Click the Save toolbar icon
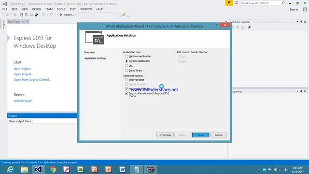The height and width of the screenshot is (174, 309). pos(31,15)
